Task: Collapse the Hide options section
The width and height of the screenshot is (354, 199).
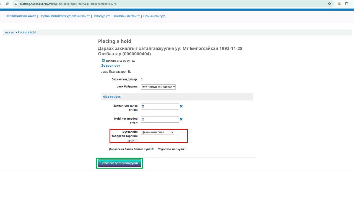Action: 111,97
